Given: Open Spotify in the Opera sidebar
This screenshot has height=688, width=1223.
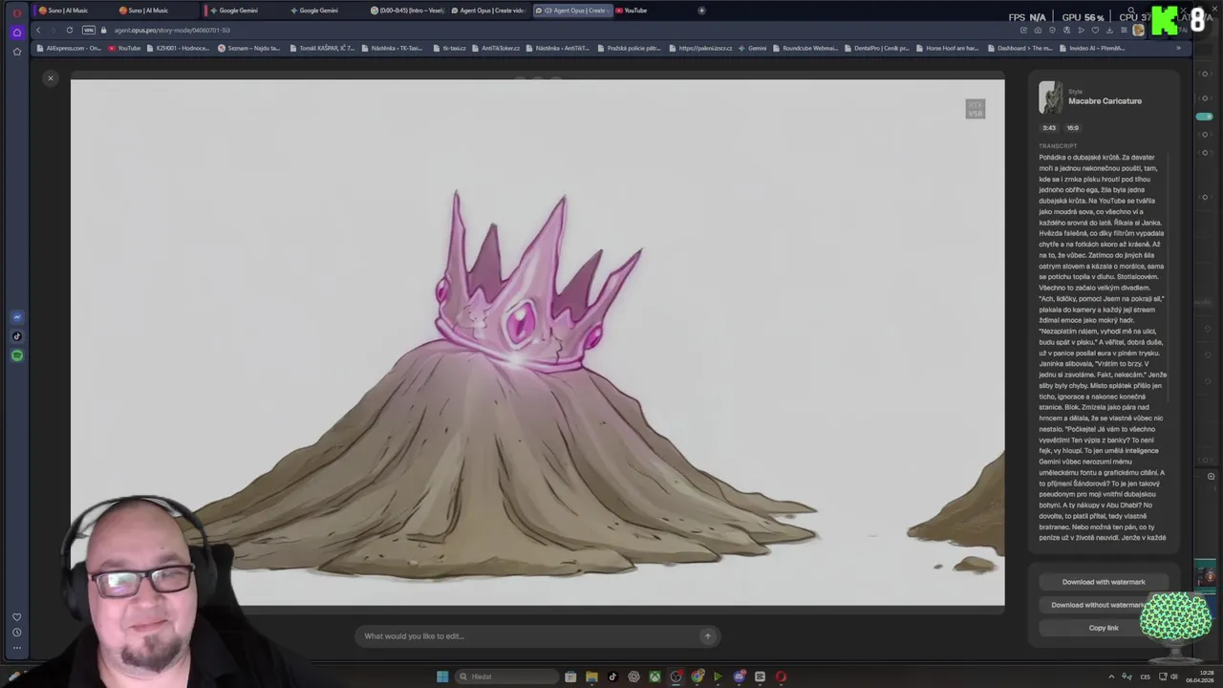Looking at the screenshot, I should pos(16,355).
